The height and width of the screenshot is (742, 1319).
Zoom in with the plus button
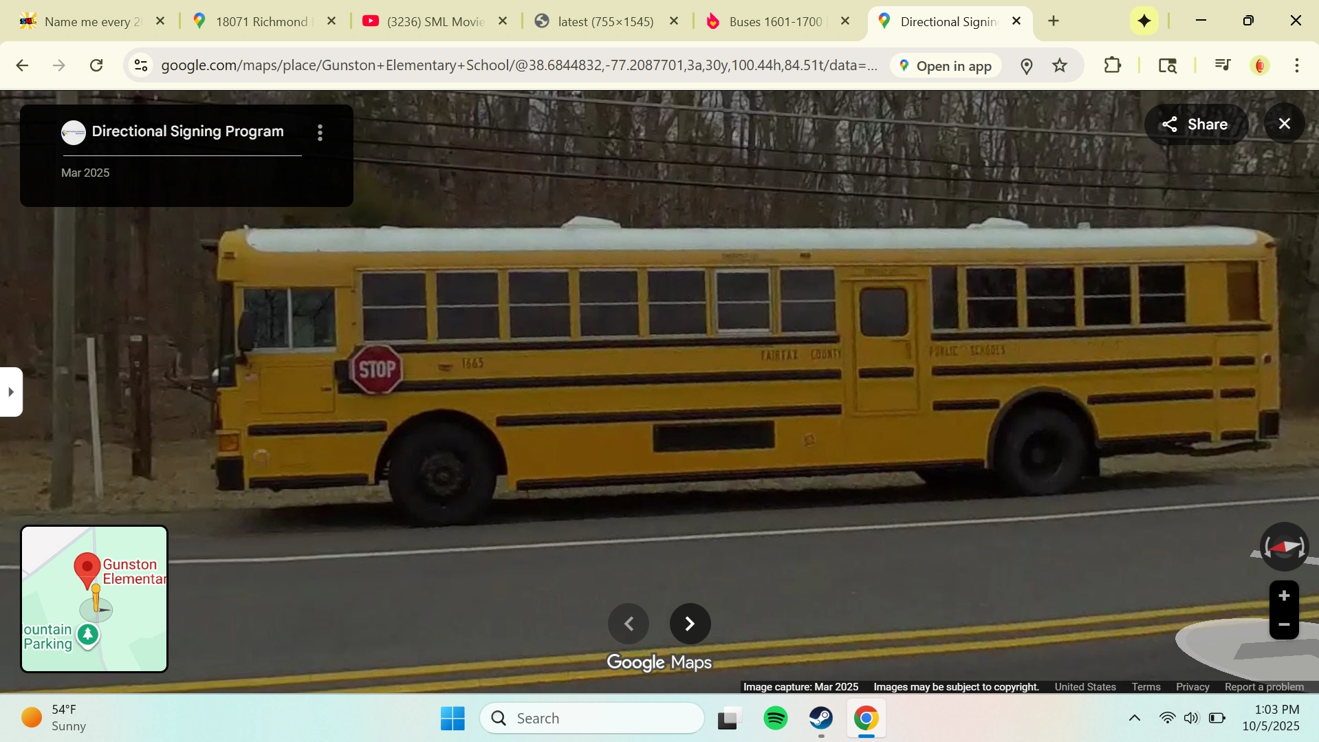[1284, 596]
